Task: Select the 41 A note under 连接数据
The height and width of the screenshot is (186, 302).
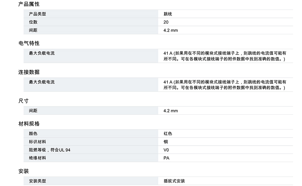Action: (x=225, y=85)
